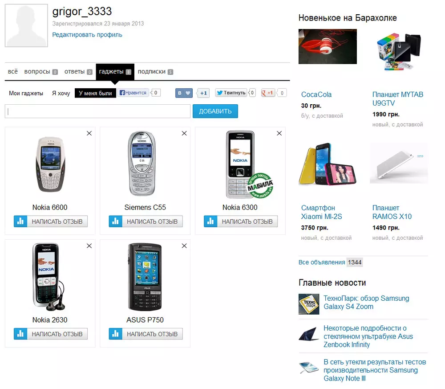
Task: Open the гаджеты tab
Action: pyautogui.click(x=115, y=72)
